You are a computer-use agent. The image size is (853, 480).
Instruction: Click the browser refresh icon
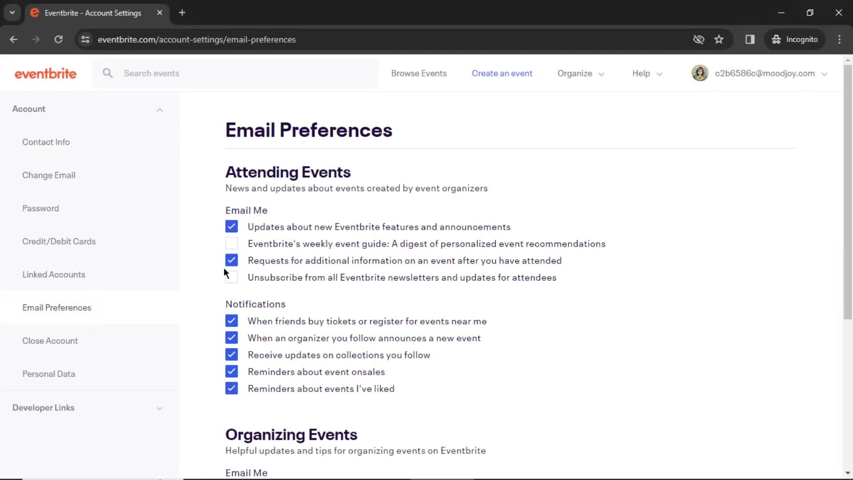[x=58, y=39]
